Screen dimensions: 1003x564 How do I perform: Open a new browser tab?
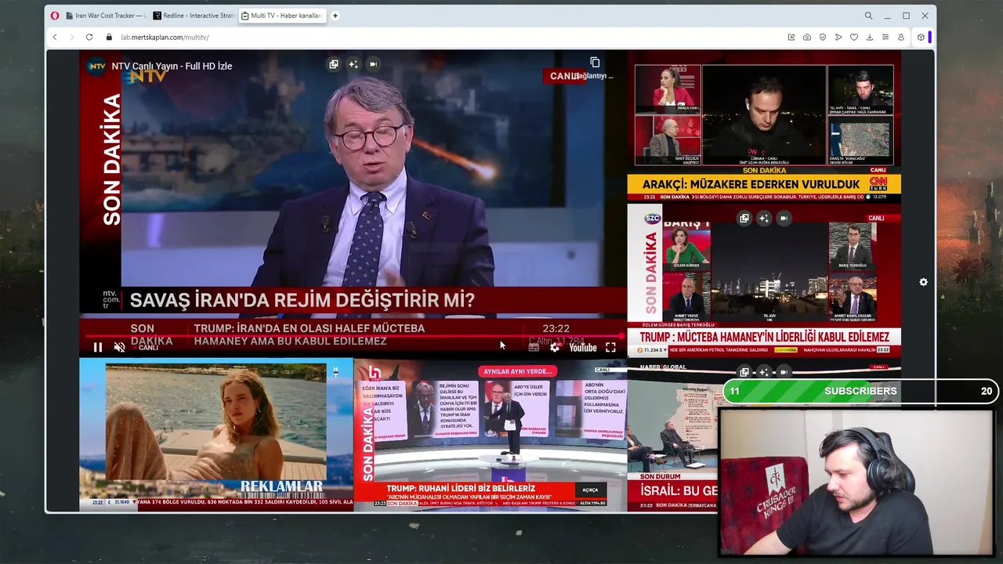335,16
